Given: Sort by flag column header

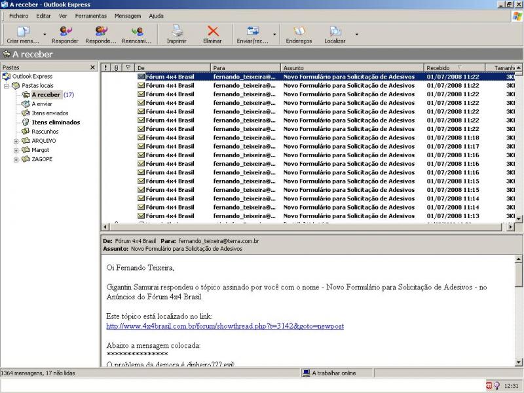Looking at the screenshot, I should [128, 68].
